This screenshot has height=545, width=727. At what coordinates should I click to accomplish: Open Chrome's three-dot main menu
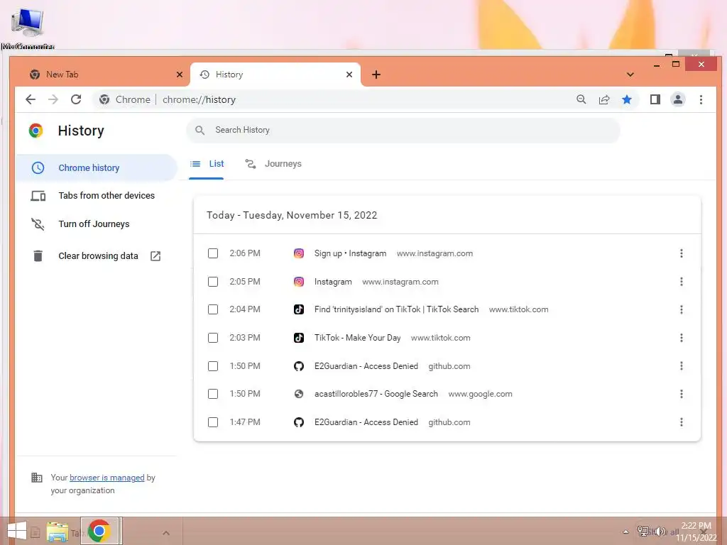click(x=701, y=99)
